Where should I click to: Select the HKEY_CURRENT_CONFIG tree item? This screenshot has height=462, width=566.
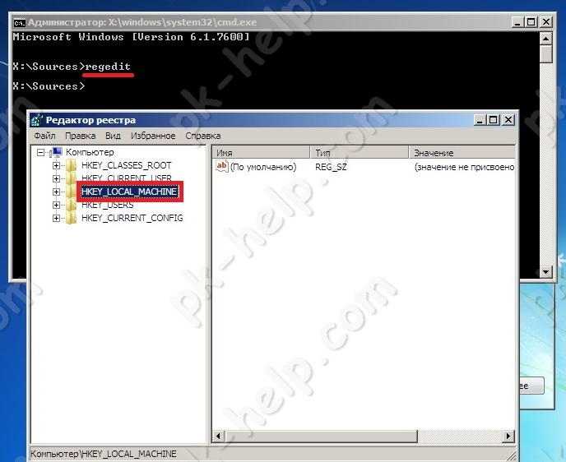coord(132,218)
